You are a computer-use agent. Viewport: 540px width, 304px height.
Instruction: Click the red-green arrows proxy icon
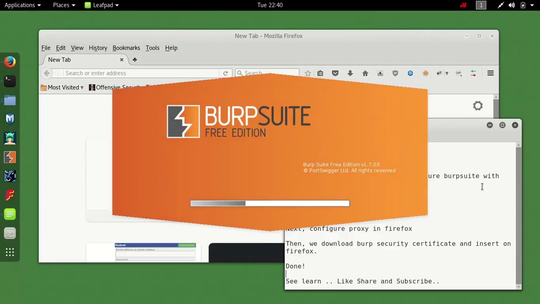(x=473, y=73)
